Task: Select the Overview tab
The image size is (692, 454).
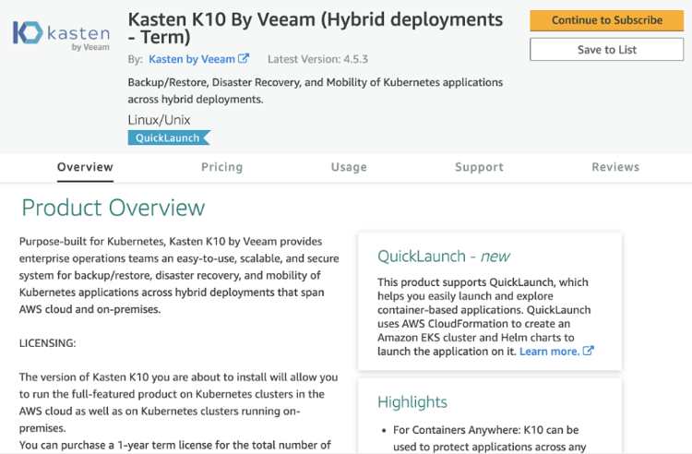Action: pos(85,167)
